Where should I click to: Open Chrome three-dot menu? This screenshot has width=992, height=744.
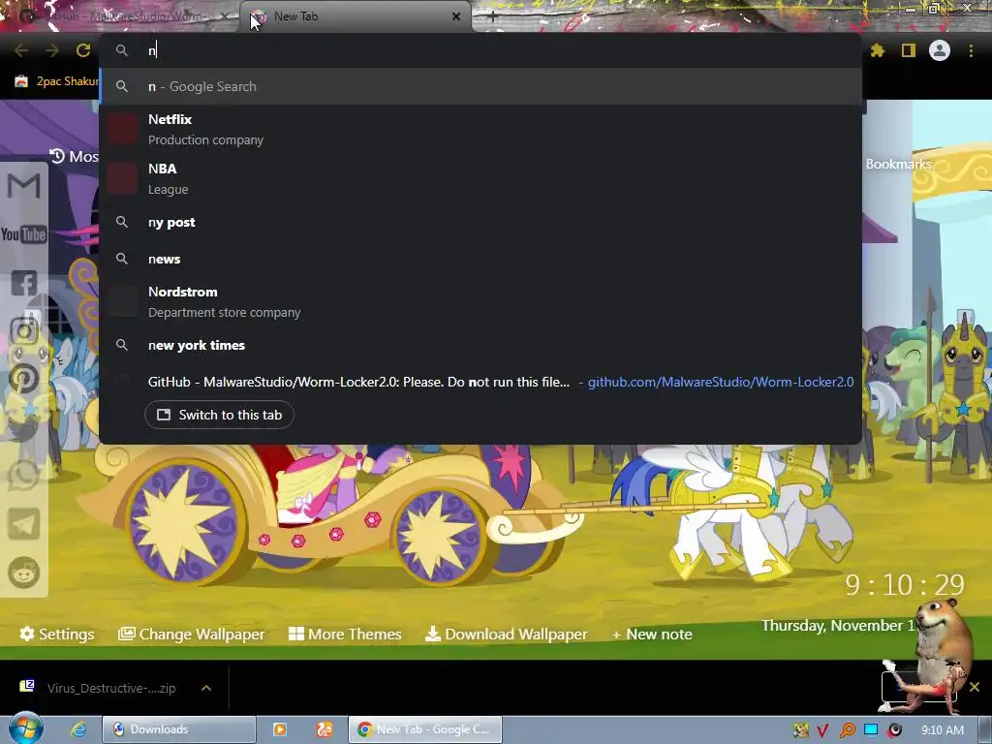(971, 50)
